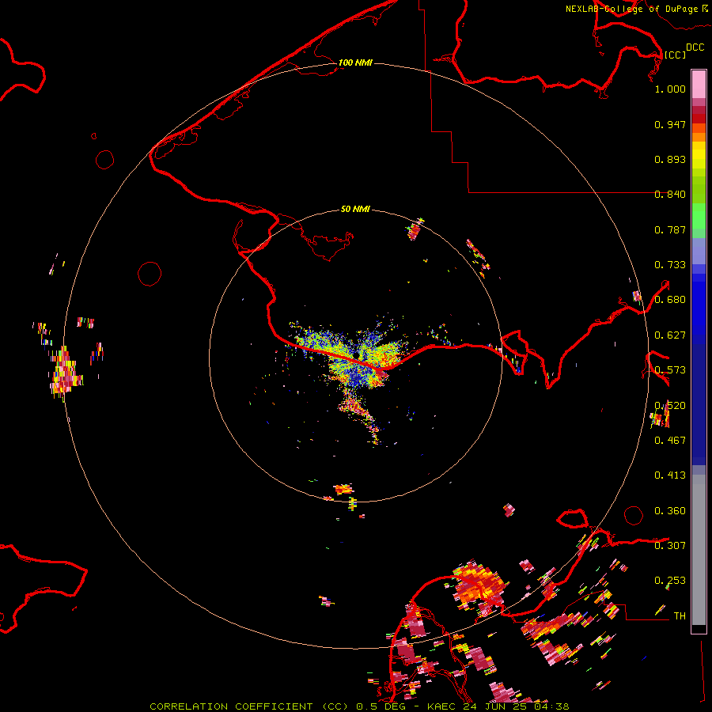Click the TH threshold label
The height and width of the screenshot is (712, 712).
pos(680,616)
